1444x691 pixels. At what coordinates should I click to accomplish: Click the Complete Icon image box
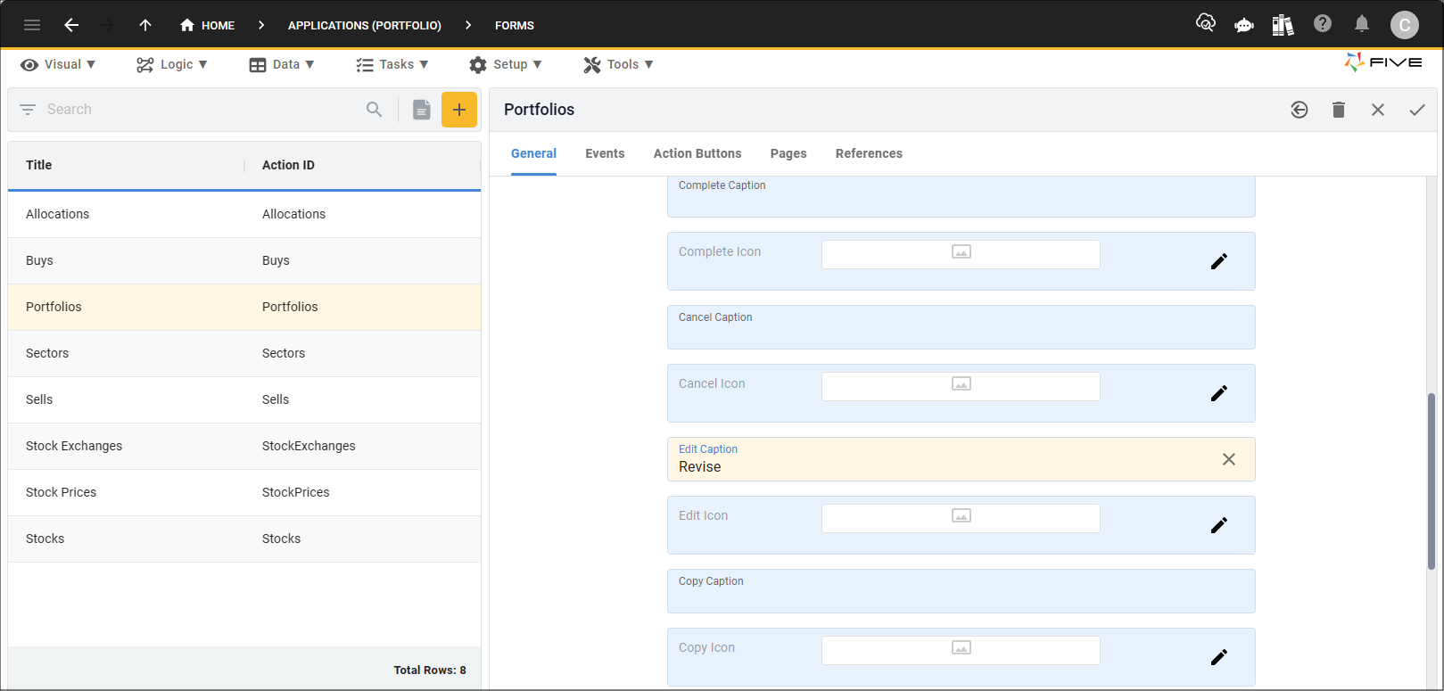pyautogui.click(x=961, y=254)
